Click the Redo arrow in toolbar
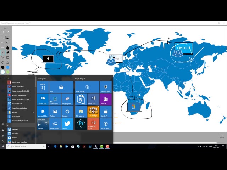Viewport: 227px width, 170px height. pyautogui.click(x=8, y=33)
